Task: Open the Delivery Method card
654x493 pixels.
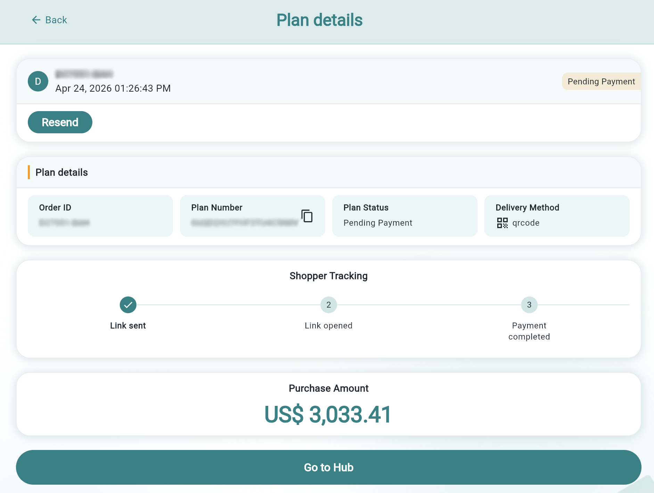Action: [x=557, y=216]
